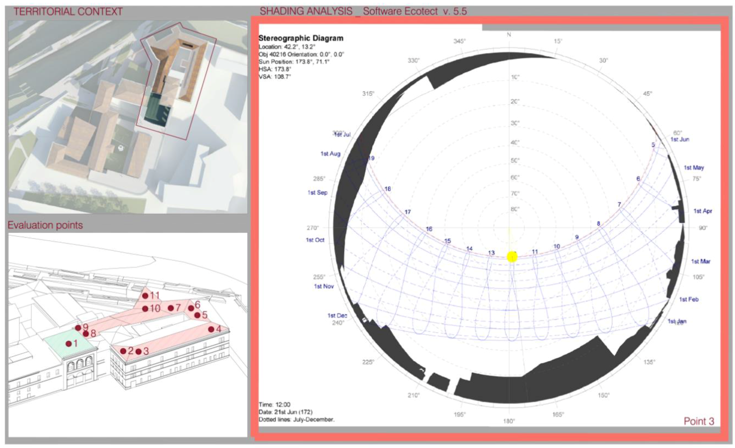The width and height of the screenshot is (735, 448).
Task: Click the 1st Jun date label
Action: click(x=679, y=139)
